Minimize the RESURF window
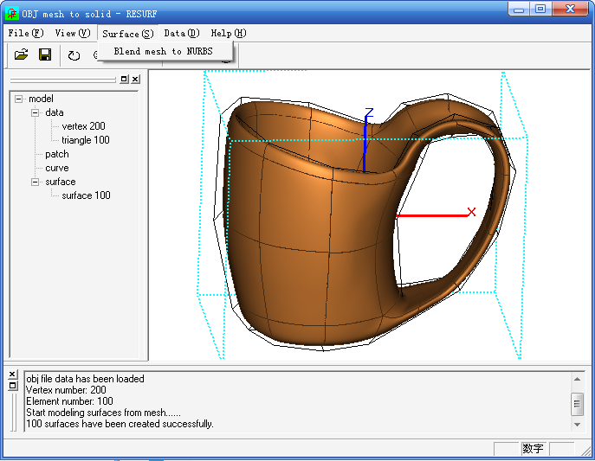The image size is (595, 461). click(519, 10)
